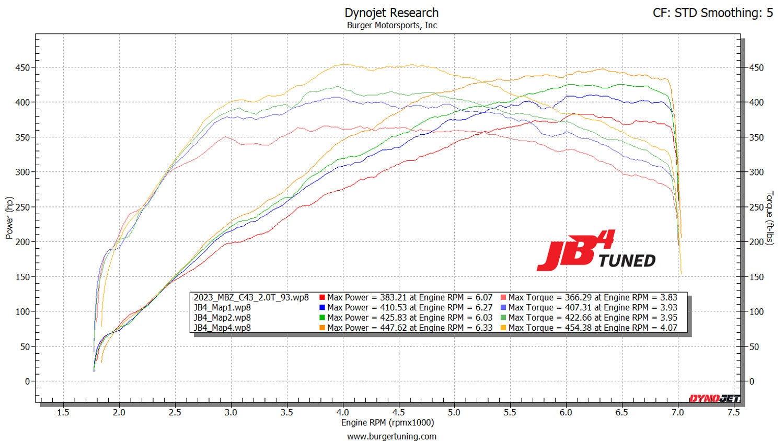Click the light red Max Torque swatch

click(x=503, y=298)
